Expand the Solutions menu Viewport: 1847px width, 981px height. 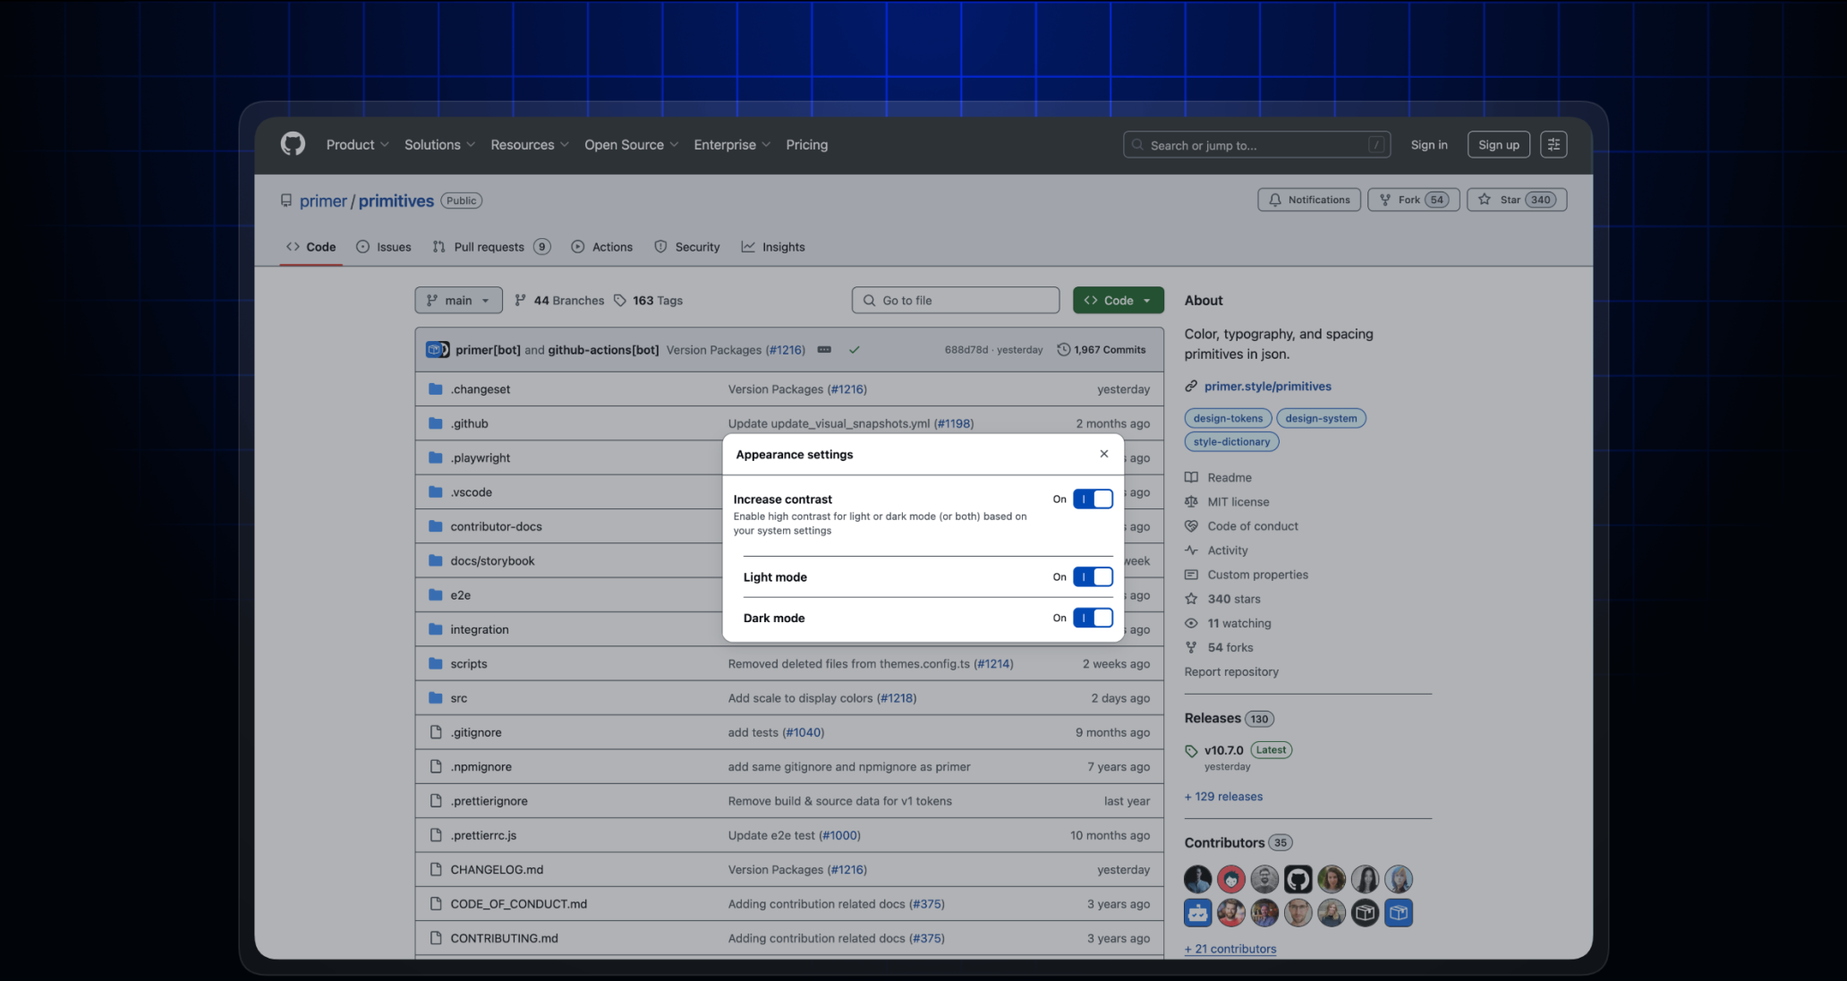pos(439,145)
